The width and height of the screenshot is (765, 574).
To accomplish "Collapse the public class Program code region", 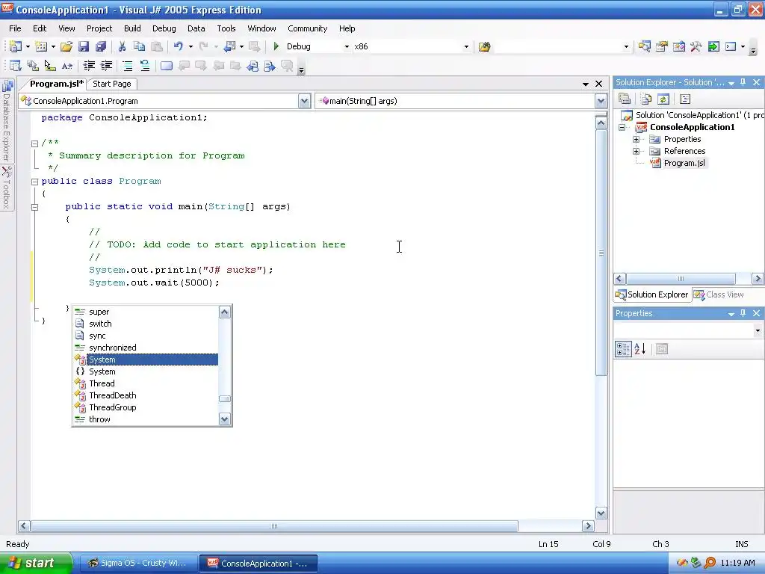I will pos(34,182).
